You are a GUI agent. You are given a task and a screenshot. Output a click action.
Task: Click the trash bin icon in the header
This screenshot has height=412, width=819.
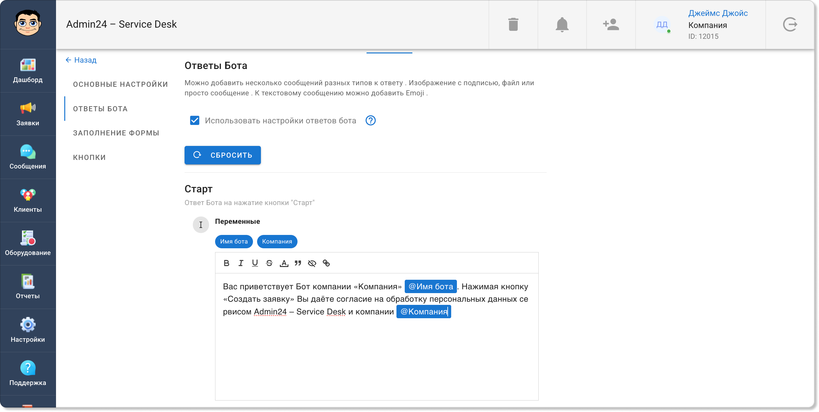tap(513, 24)
